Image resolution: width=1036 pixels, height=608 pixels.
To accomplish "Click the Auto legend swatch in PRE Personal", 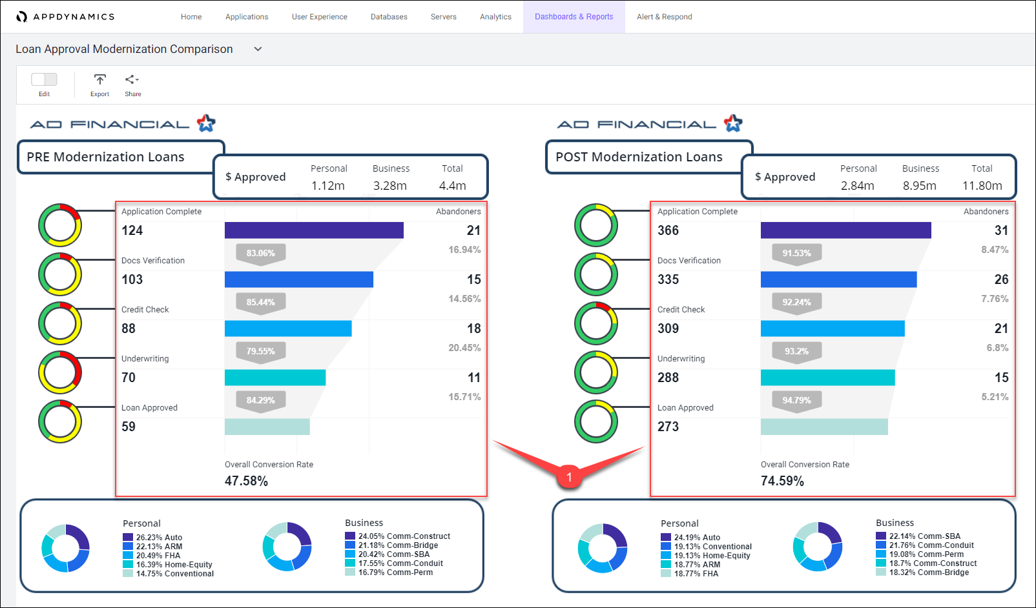I will [128, 537].
